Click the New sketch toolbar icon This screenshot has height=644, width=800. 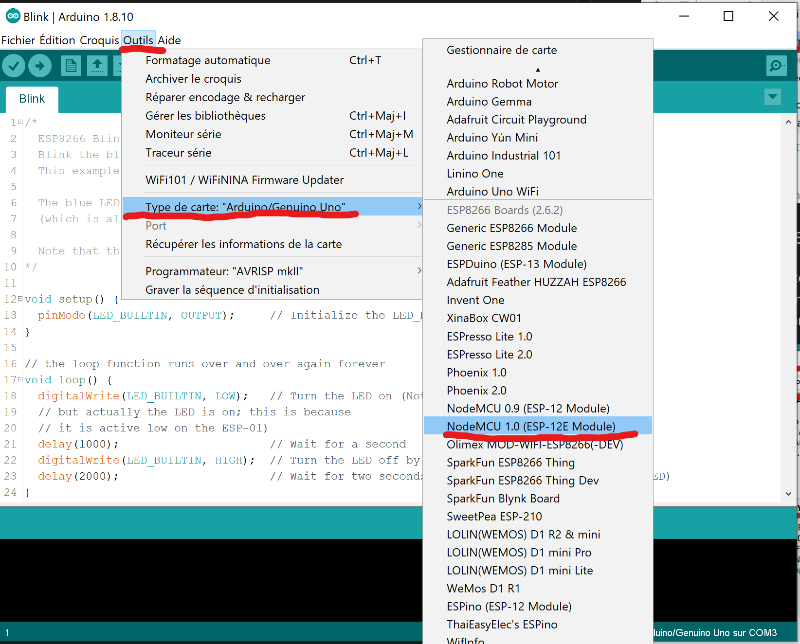[71, 66]
